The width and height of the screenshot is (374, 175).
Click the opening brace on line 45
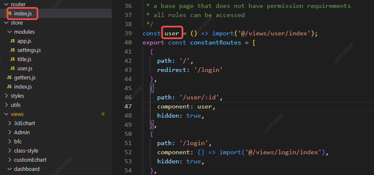152,89
